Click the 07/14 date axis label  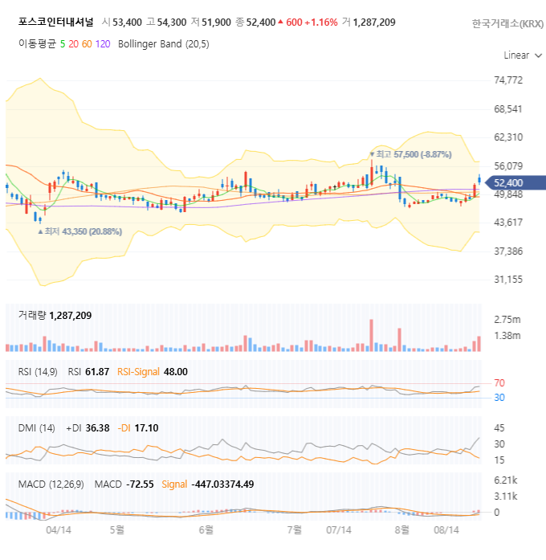coord(339,530)
